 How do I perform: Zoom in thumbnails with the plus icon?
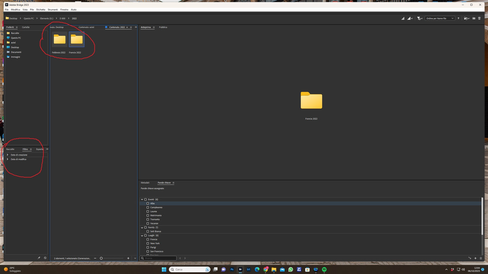(x=128, y=258)
